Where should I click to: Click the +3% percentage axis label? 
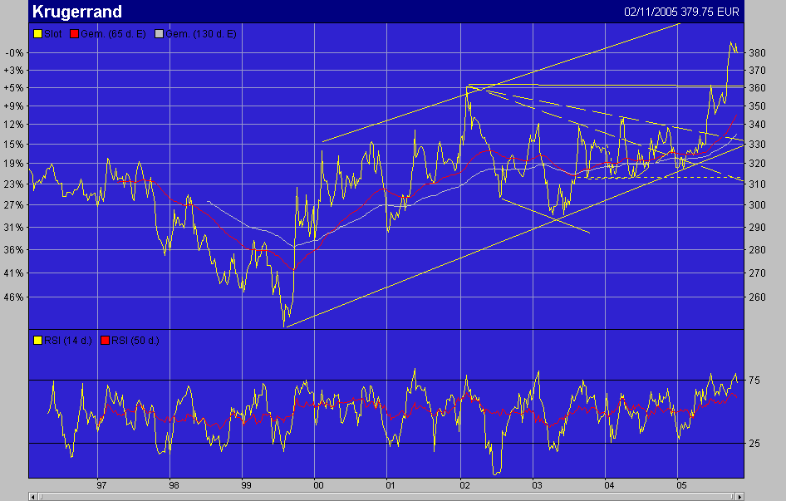14,71
